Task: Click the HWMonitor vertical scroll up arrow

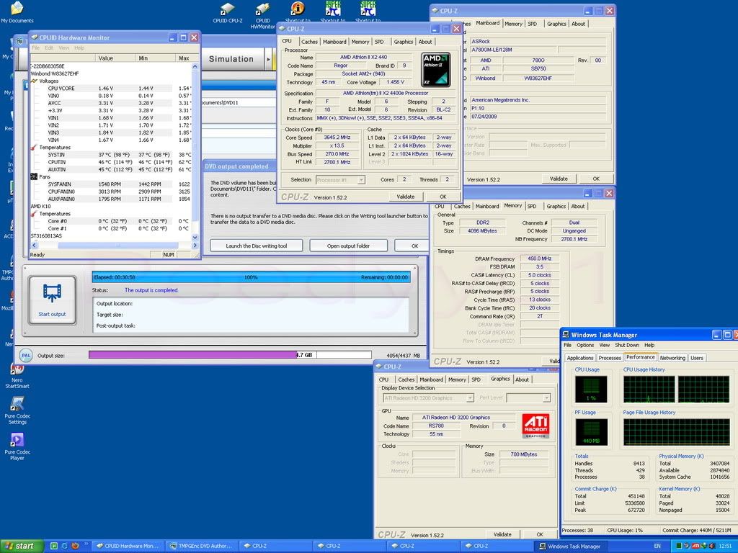Action: (x=195, y=67)
